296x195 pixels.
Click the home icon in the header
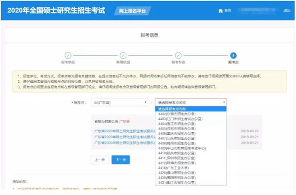(221, 11)
